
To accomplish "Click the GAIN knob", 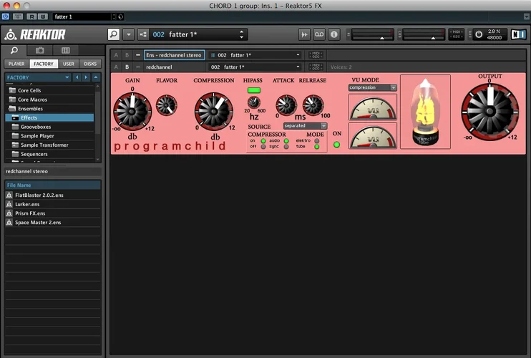I will click(x=132, y=109).
